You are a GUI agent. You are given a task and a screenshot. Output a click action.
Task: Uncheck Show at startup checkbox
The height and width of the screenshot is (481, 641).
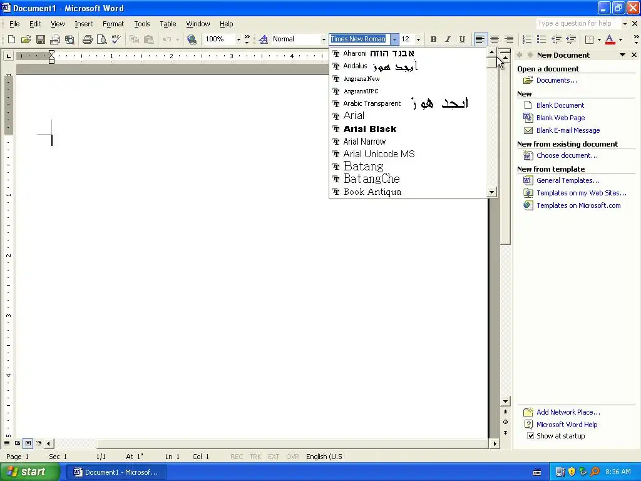click(530, 436)
